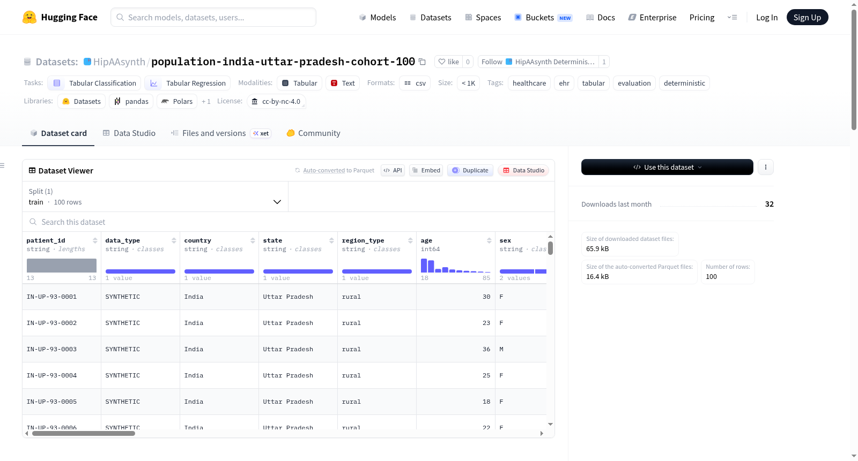This screenshot has height=461, width=858.
Task: Click the Duplicate button
Action: pyautogui.click(x=470, y=170)
